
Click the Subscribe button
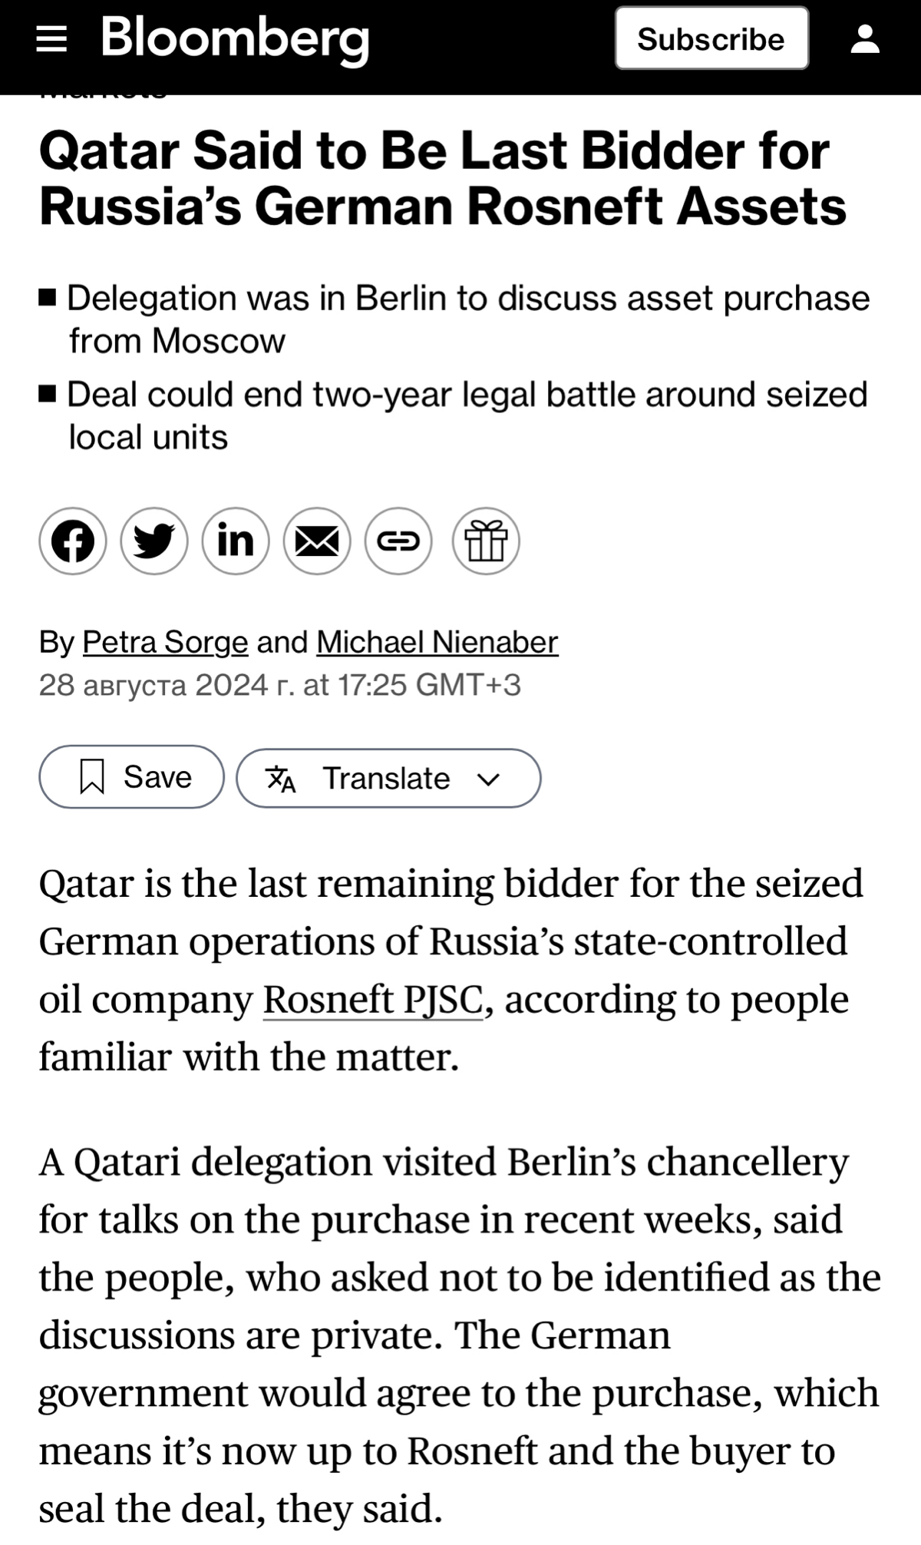click(x=711, y=38)
